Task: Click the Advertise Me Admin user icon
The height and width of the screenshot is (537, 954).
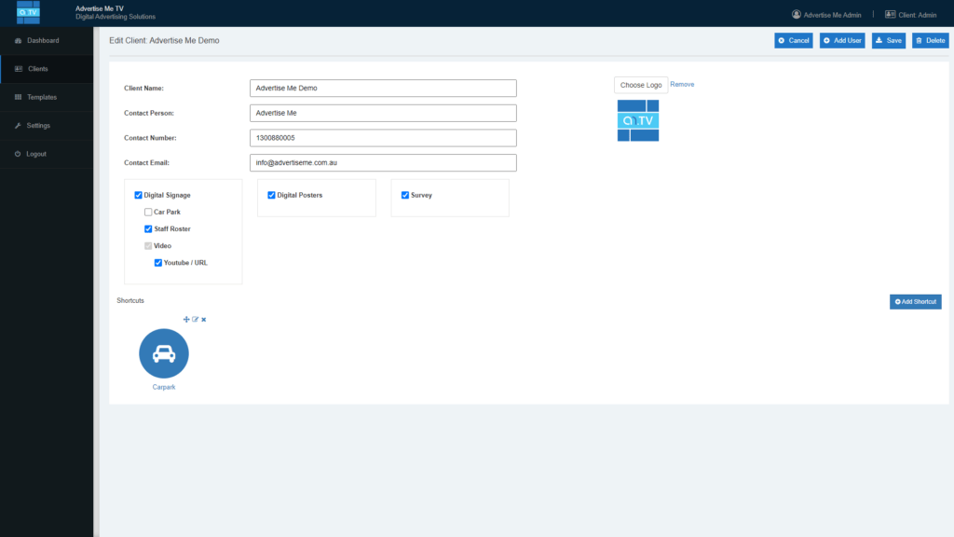Action: pos(797,14)
